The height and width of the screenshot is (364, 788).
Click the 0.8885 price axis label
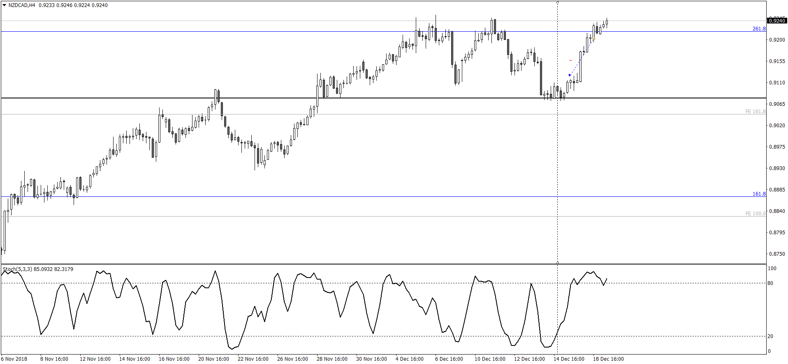tap(777, 190)
